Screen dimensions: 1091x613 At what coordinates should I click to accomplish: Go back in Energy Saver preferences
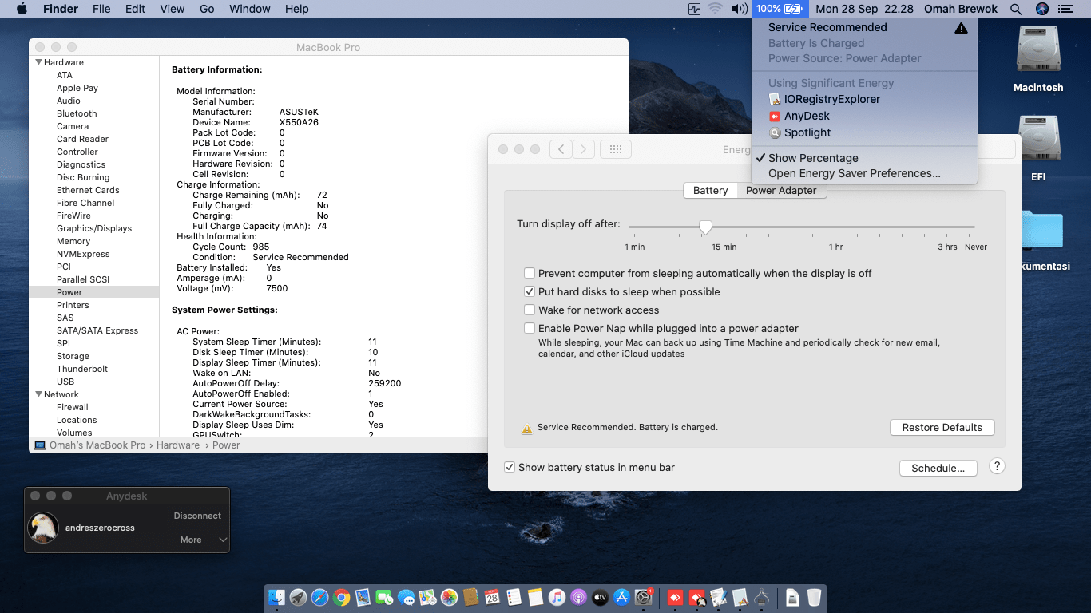click(x=561, y=149)
